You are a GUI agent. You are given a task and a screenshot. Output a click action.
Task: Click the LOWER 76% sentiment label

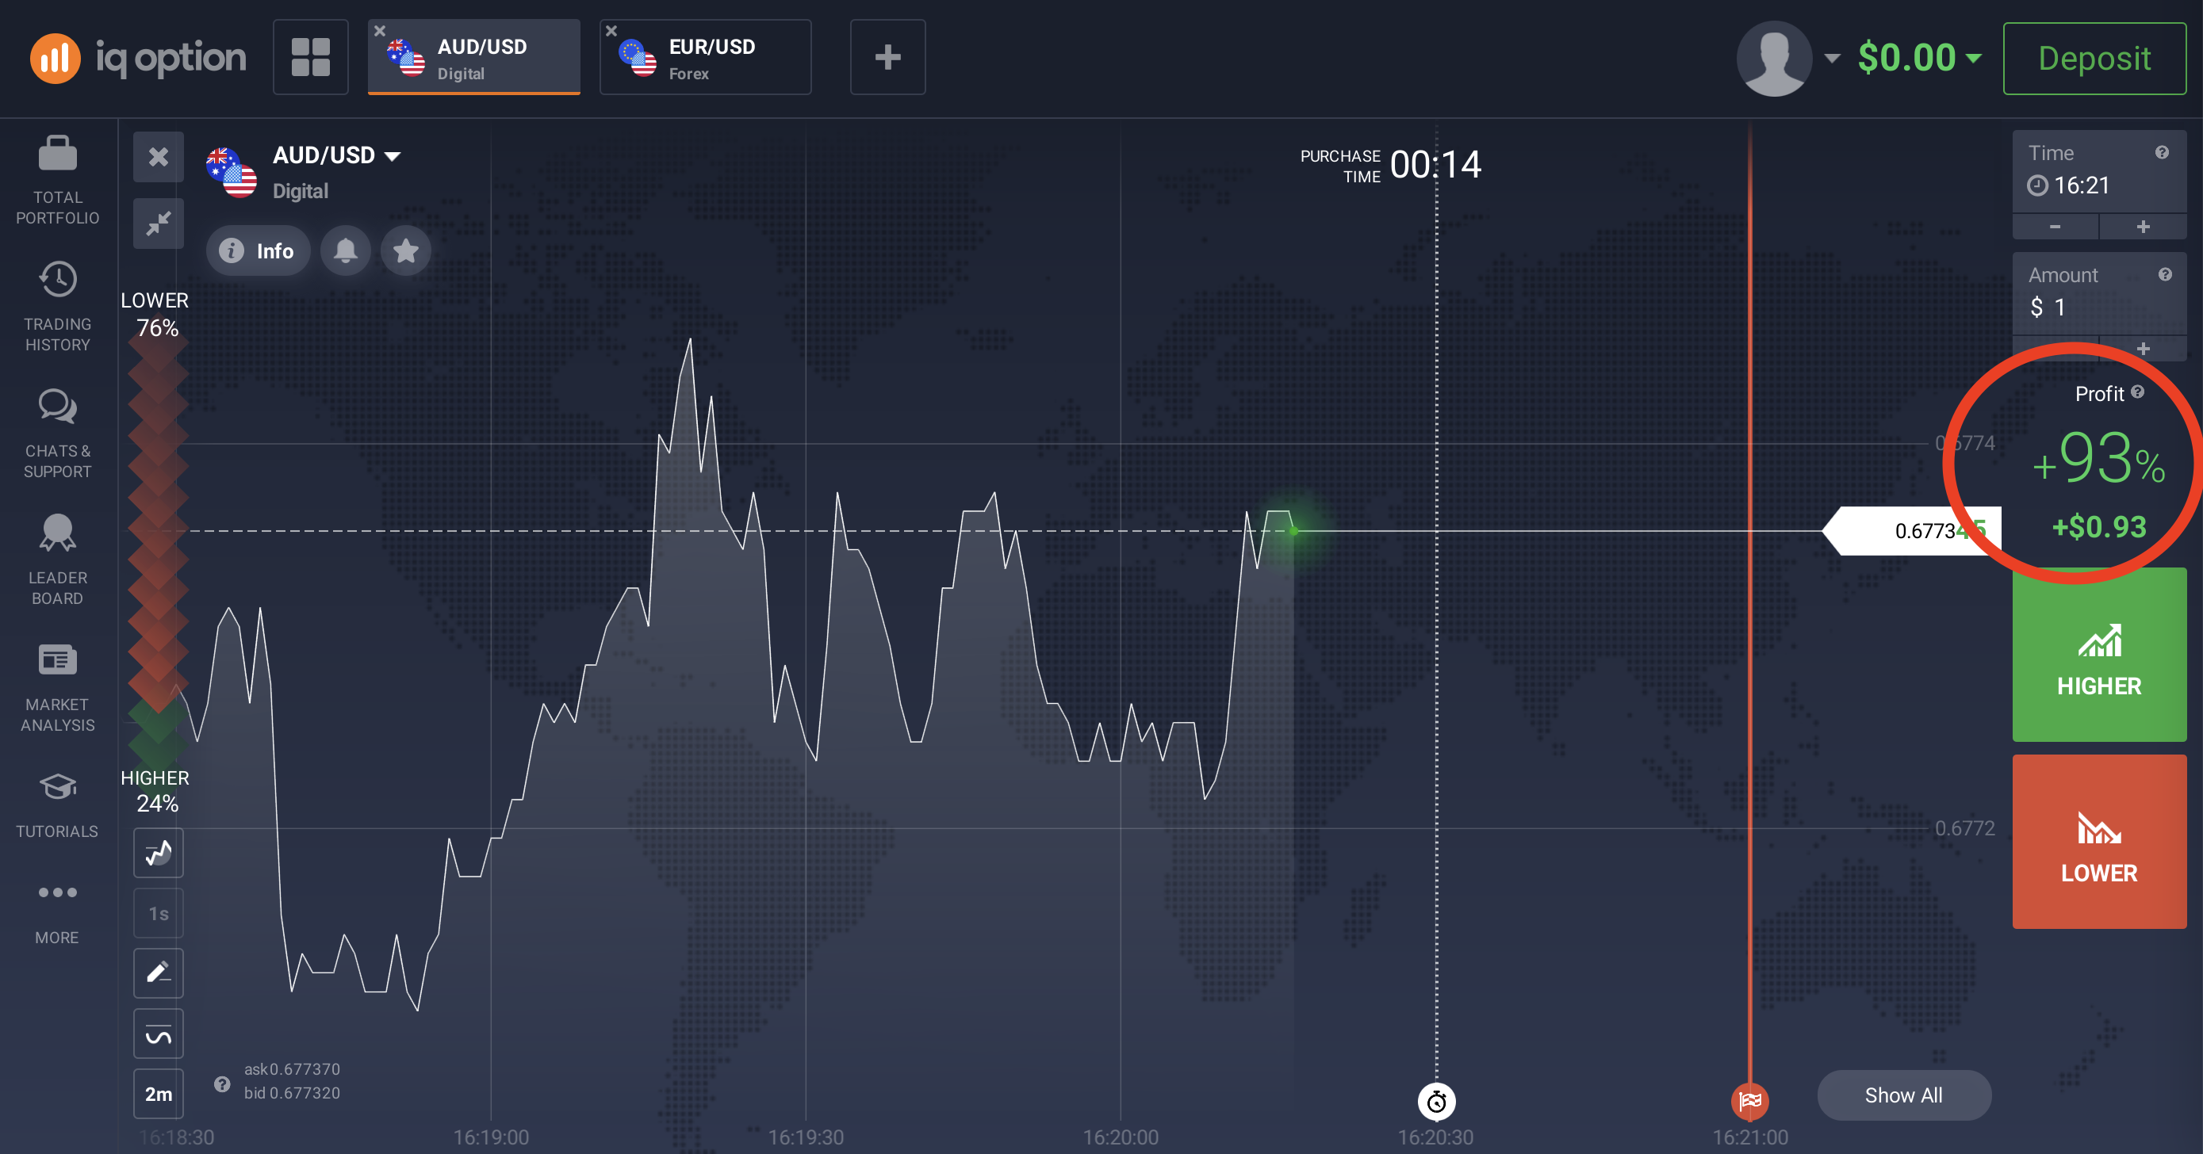pos(155,314)
